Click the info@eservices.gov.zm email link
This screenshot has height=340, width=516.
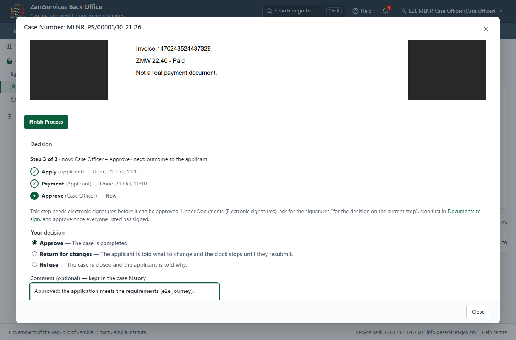pyautogui.click(x=451, y=332)
